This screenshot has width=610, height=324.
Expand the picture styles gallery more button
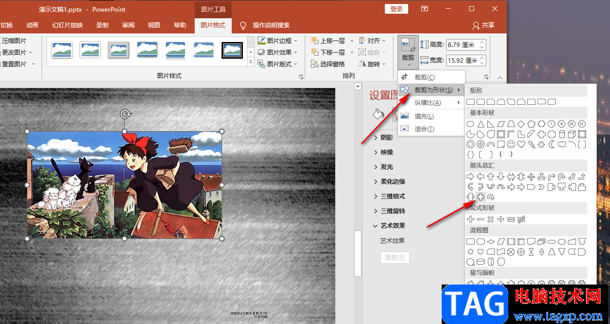coord(250,62)
